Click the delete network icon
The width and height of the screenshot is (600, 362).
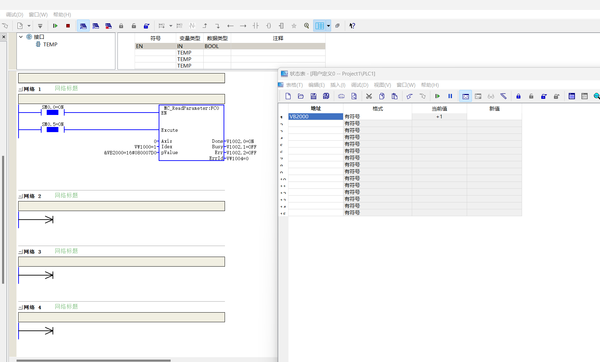pos(179,26)
